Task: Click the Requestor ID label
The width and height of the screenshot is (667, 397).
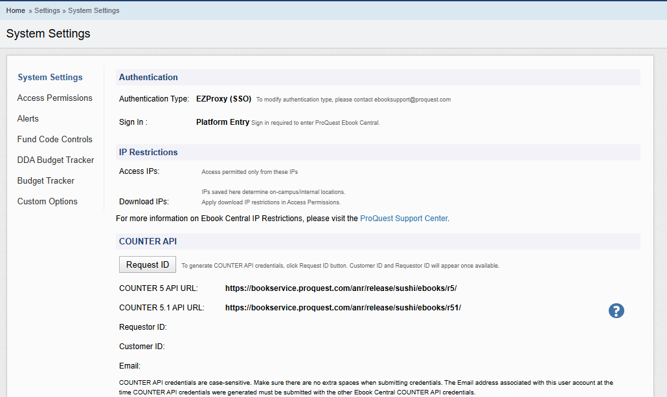Action: (x=143, y=327)
